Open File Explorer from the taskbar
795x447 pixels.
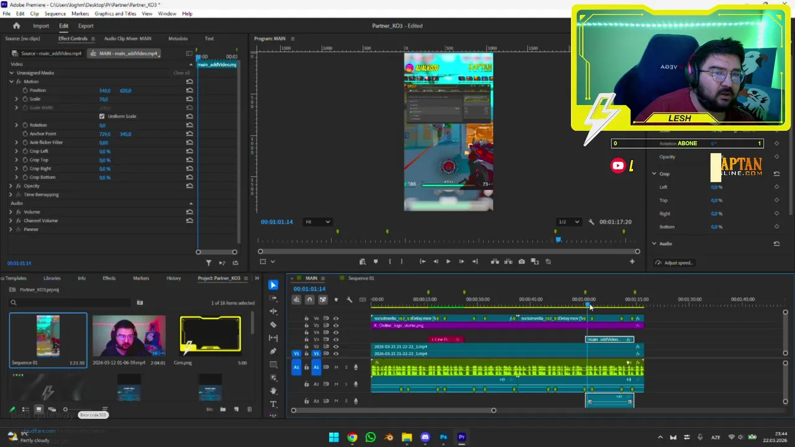click(407, 437)
